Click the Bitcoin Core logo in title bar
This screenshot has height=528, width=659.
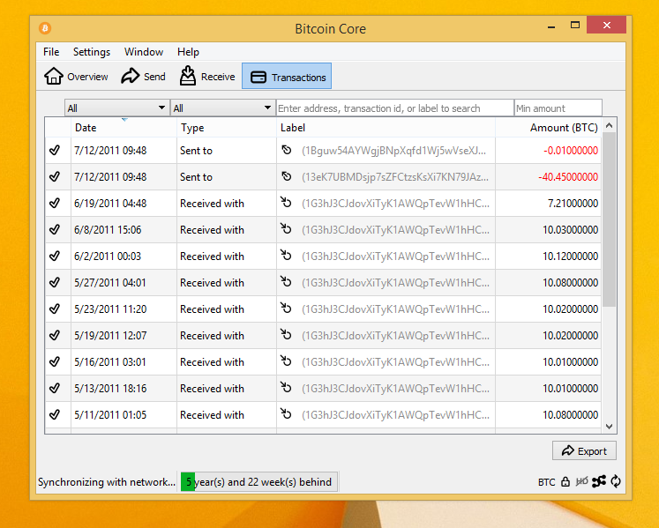tap(45, 28)
